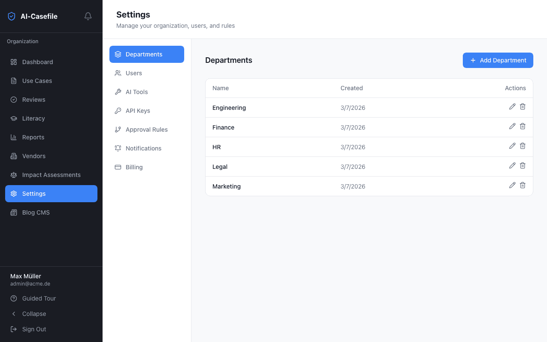Click the notification bell icon
The height and width of the screenshot is (342, 547).
click(x=88, y=16)
